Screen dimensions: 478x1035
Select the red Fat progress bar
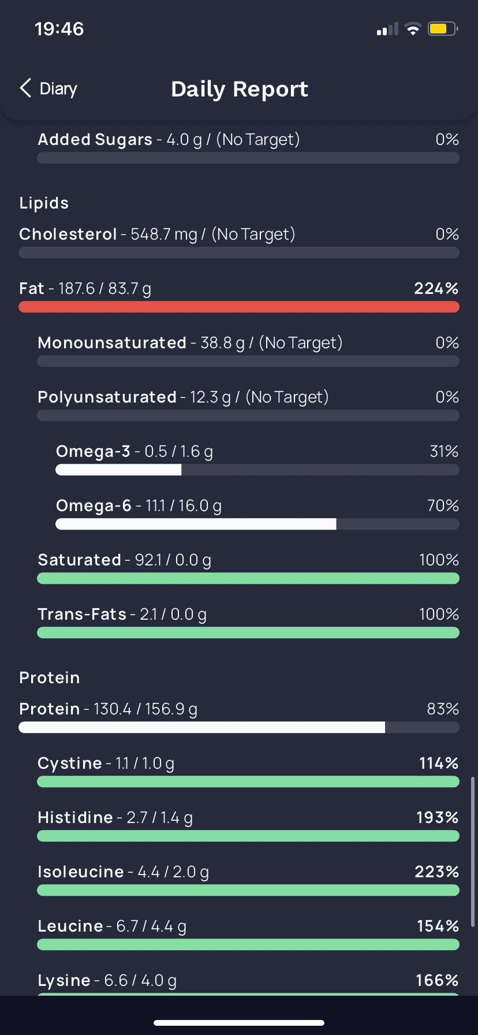pos(239,307)
